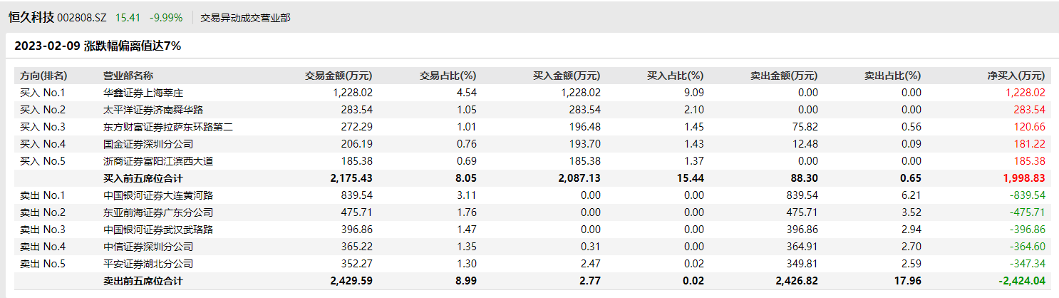Click the 卖出前五席位合计 summary row label
1059x298 pixels.
143,281
